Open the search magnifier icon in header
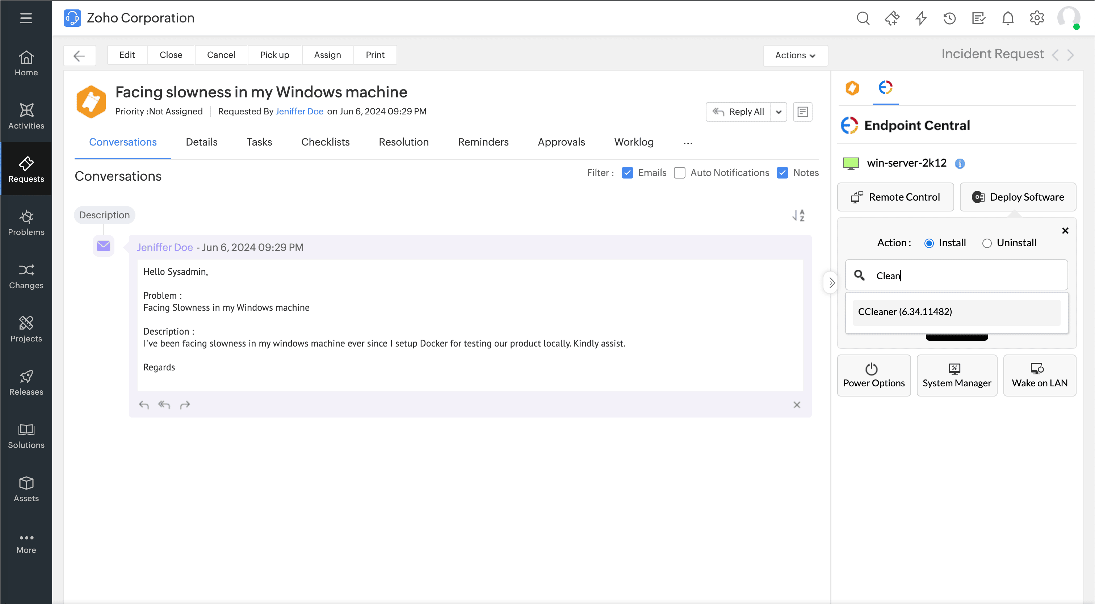Viewport: 1095px width, 604px height. pos(863,18)
